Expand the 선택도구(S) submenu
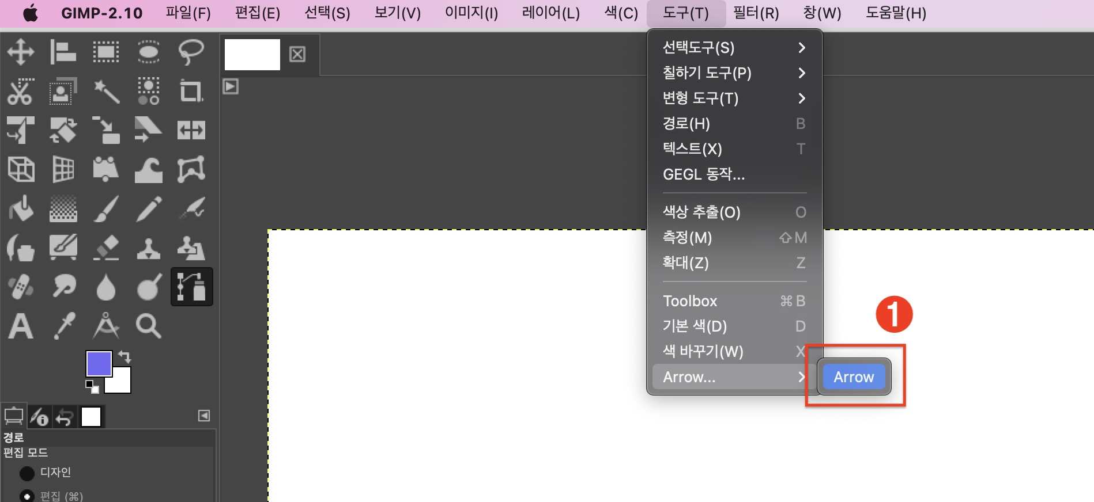 click(734, 47)
